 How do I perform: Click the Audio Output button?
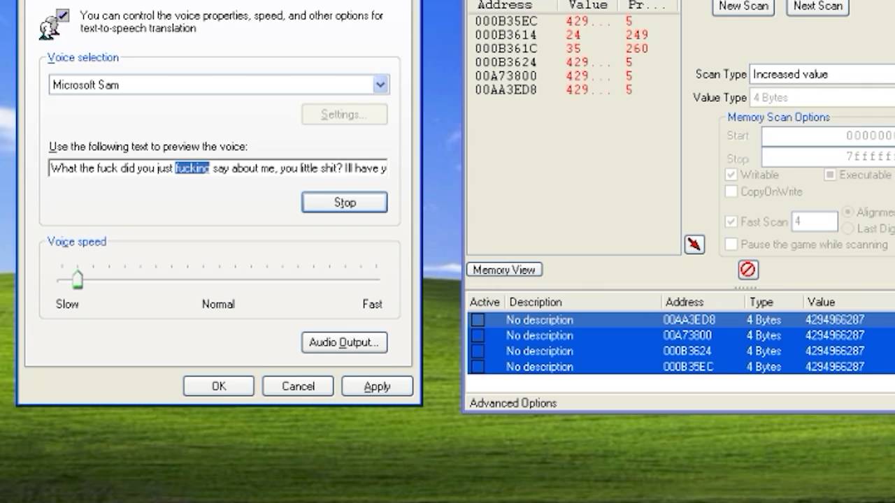coord(344,342)
